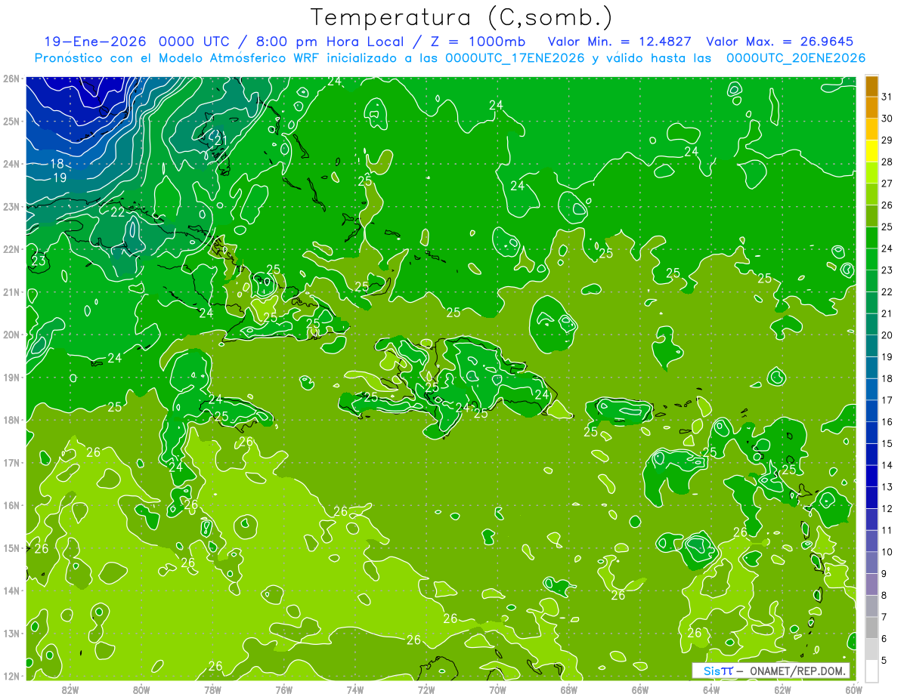907x700 pixels.
Task: Click the title "Temperatura (C,somb.)"
Action: pos(462,17)
